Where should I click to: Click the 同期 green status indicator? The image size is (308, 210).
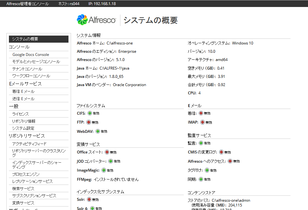click(x=201, y=179)
